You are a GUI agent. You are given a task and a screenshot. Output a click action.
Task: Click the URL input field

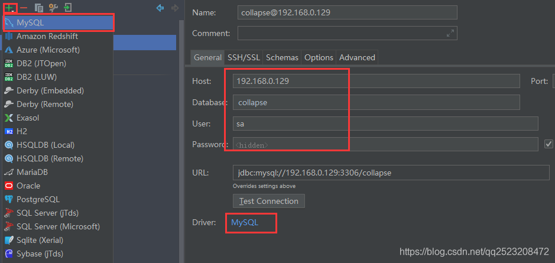coord(391,173)
